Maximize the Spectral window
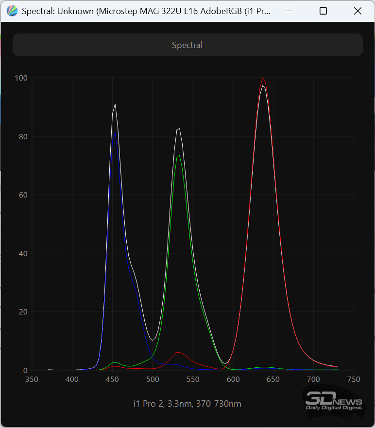Image resolution: width=375 pixels, height=428 pixels. [323, 11]
